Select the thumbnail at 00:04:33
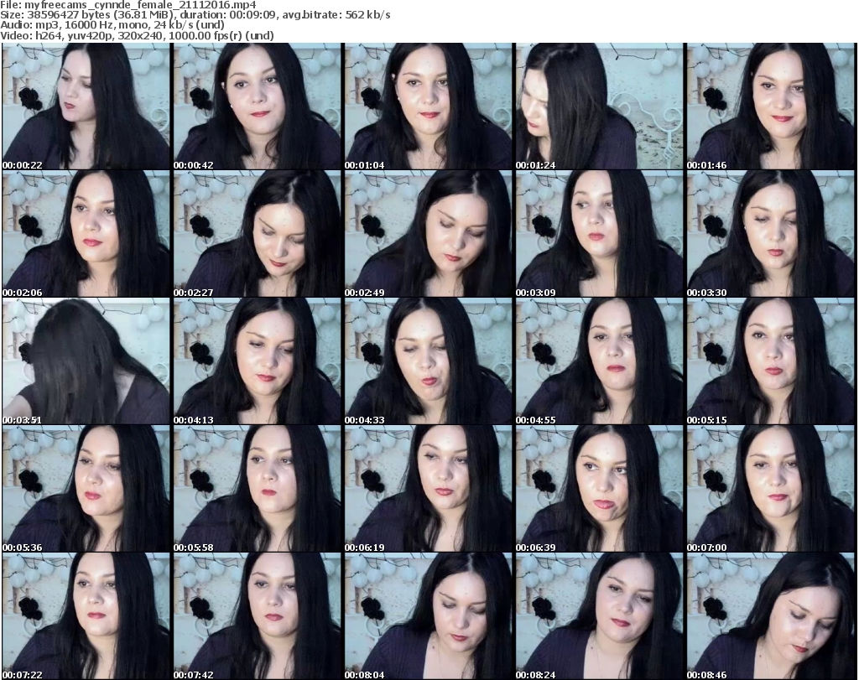Image resolution: width=859 pixels, height=680 pixels. tap(428, 361)
